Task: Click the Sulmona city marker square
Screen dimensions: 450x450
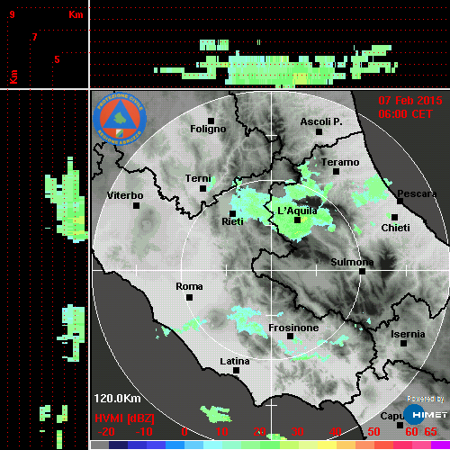Action: (x=363, y=272)
